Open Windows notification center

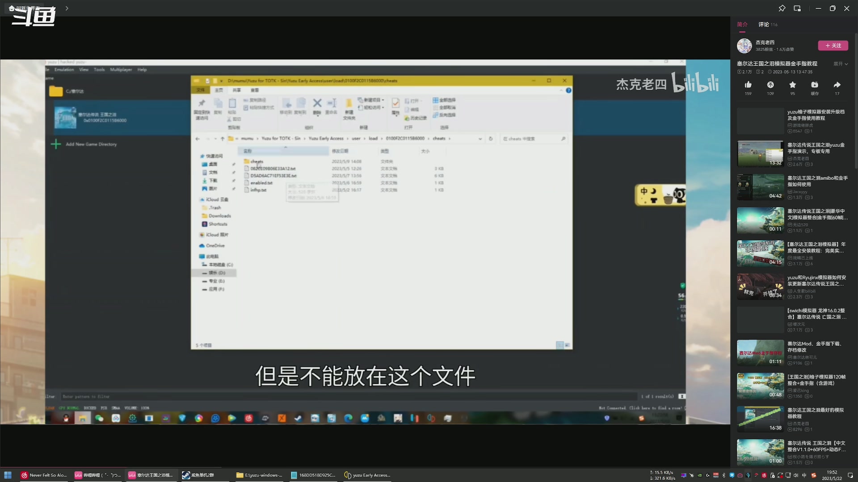click(x=850, y=475)
